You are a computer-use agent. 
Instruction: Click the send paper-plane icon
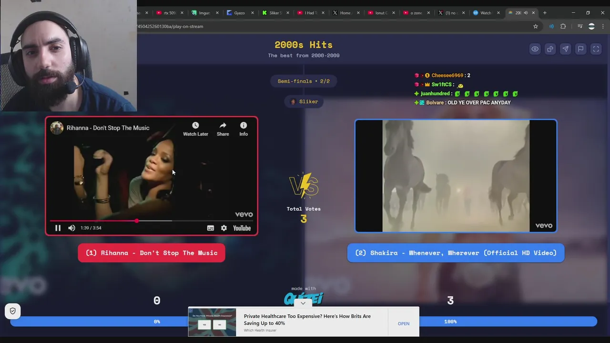565,49
